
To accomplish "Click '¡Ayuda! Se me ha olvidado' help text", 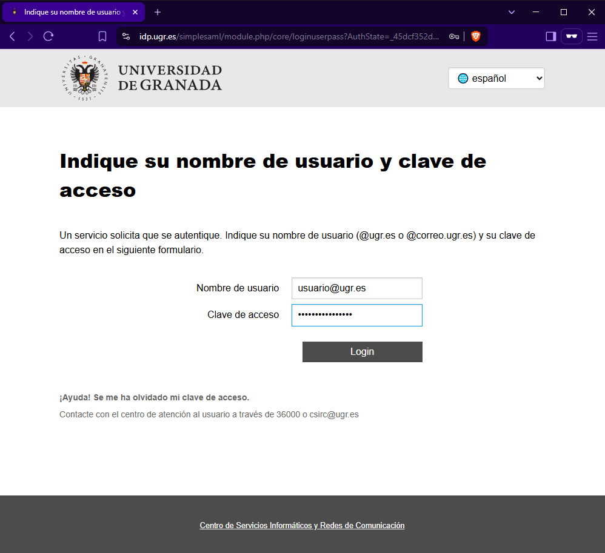I will (x=155, y=397).
